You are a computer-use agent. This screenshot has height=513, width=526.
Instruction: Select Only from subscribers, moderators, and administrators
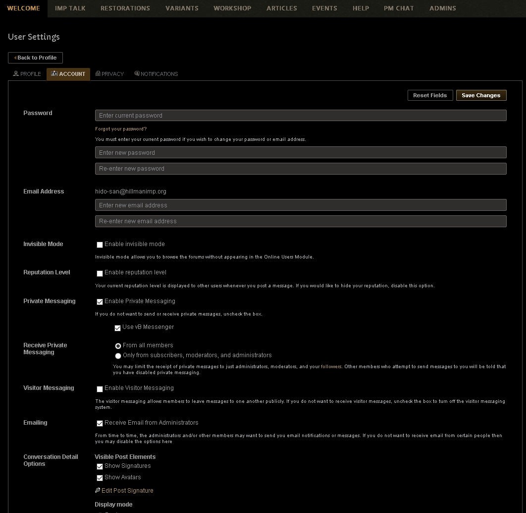click(x=118, y=356)
